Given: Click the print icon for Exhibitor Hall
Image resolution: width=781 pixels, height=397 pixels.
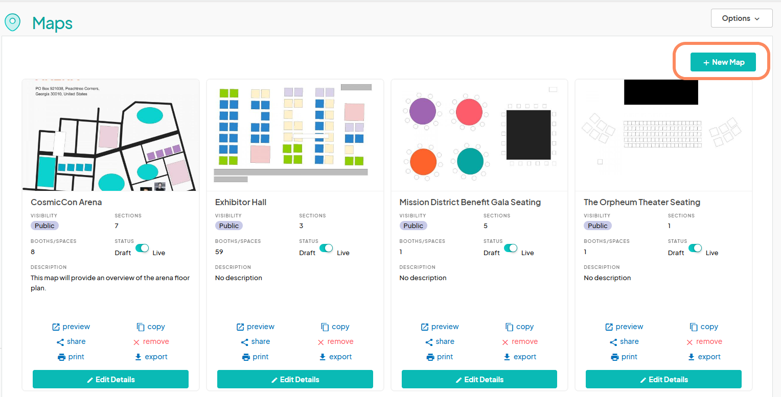Looking at the screenshot, I should tap(246, 357).
